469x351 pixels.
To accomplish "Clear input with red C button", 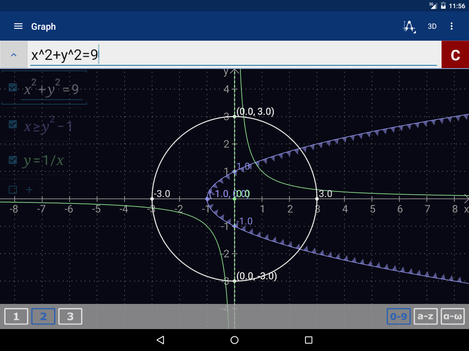I will [455, 55].
